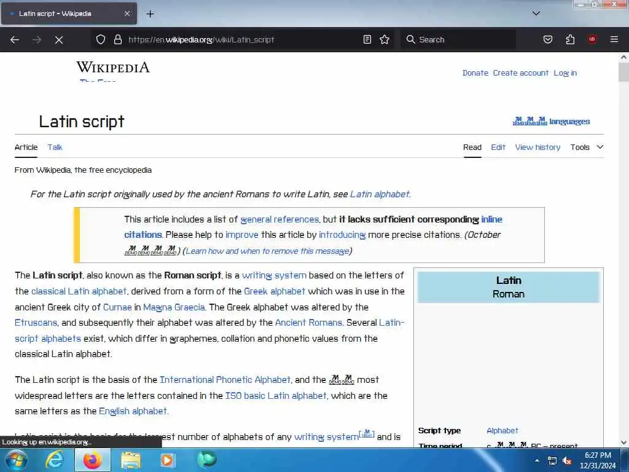Open the general references link
Screen dimensions: 629x472
pyautogui.click(x=279, y=219)
